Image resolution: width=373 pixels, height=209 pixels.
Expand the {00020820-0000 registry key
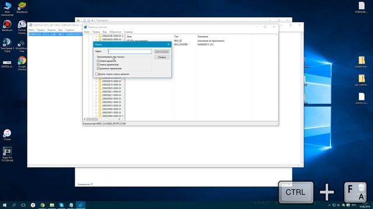coord(96,88)
